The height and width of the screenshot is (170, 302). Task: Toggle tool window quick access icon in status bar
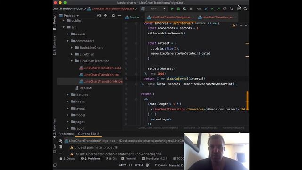point(55,165)
